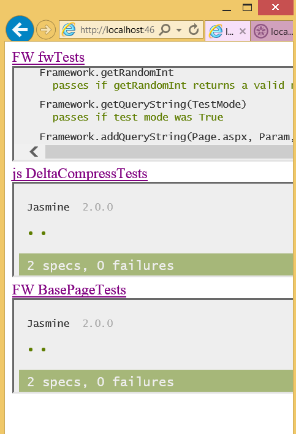Click the Internet Explorer icon in address bar
The height and width of the screenshot is (434, 296).
[x=69, y=29]
